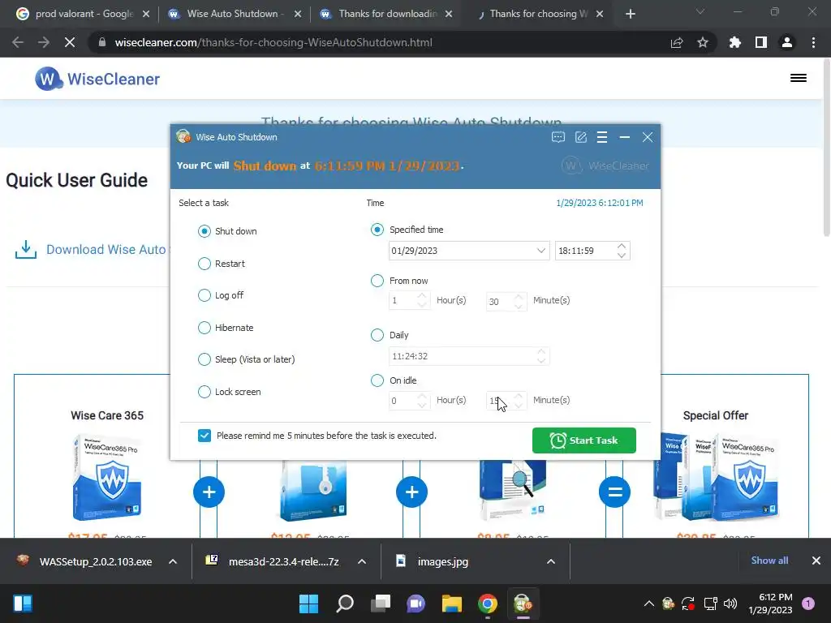Click the webpage vertical scrollbar

826,148
